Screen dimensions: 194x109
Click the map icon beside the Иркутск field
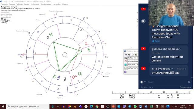(125, 65)
